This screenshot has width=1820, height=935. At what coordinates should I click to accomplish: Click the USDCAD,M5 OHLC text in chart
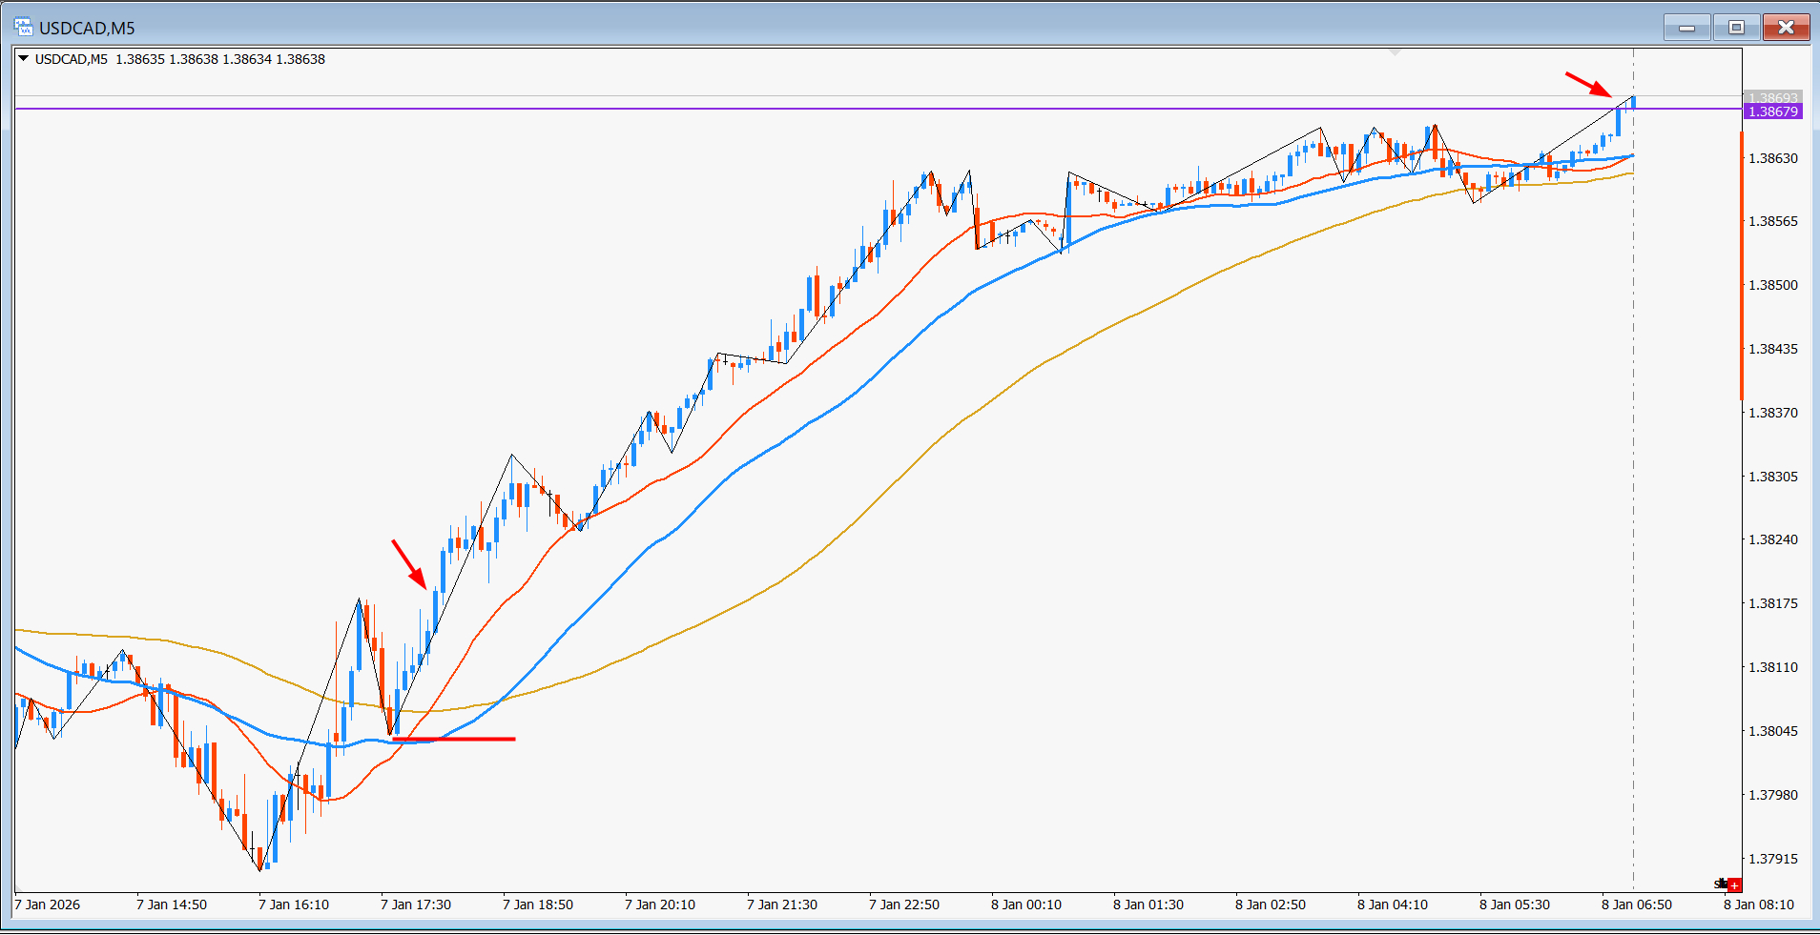(180, 59)
